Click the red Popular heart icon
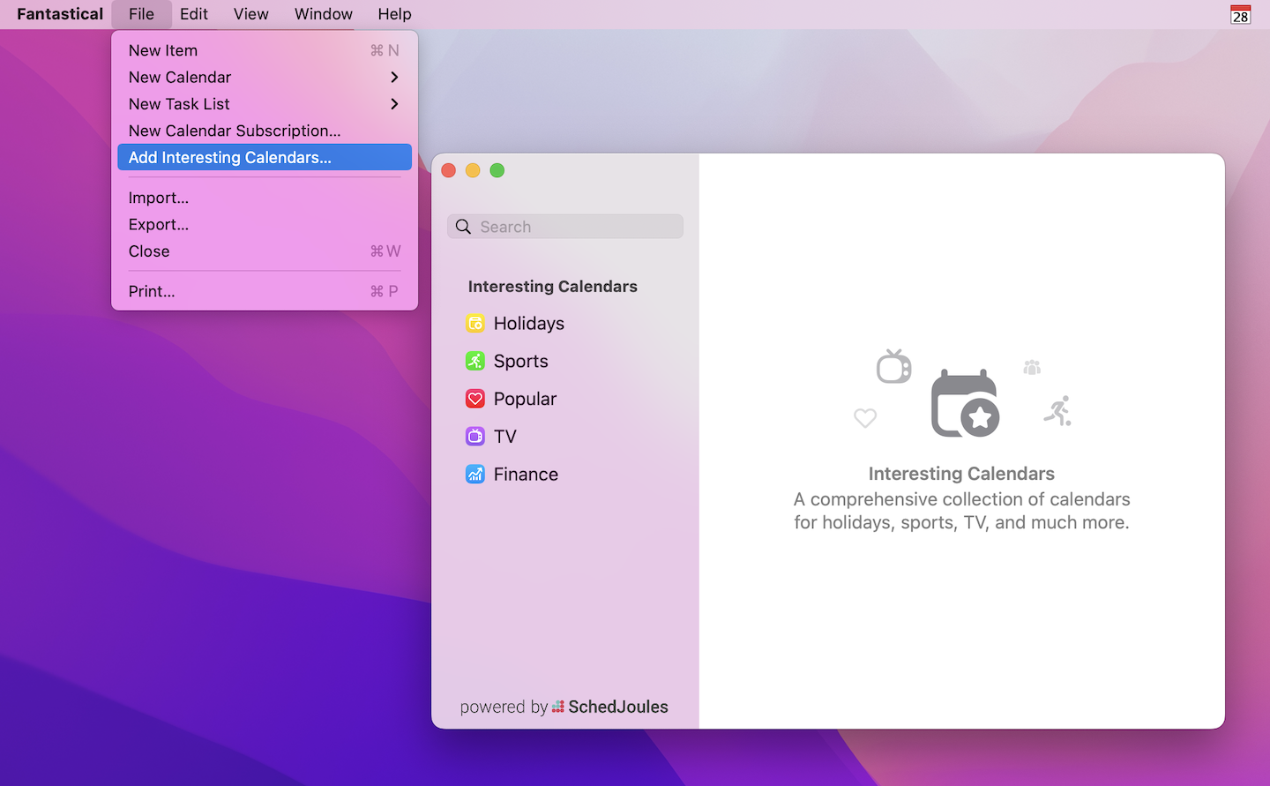The height and width of the screenshot is (786, 1270). point(475,399)
